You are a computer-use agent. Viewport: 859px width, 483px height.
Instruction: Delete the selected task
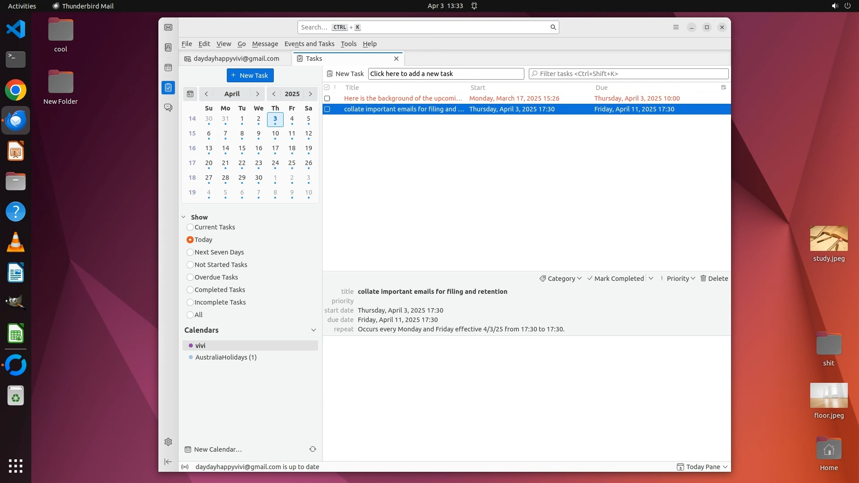714,278
